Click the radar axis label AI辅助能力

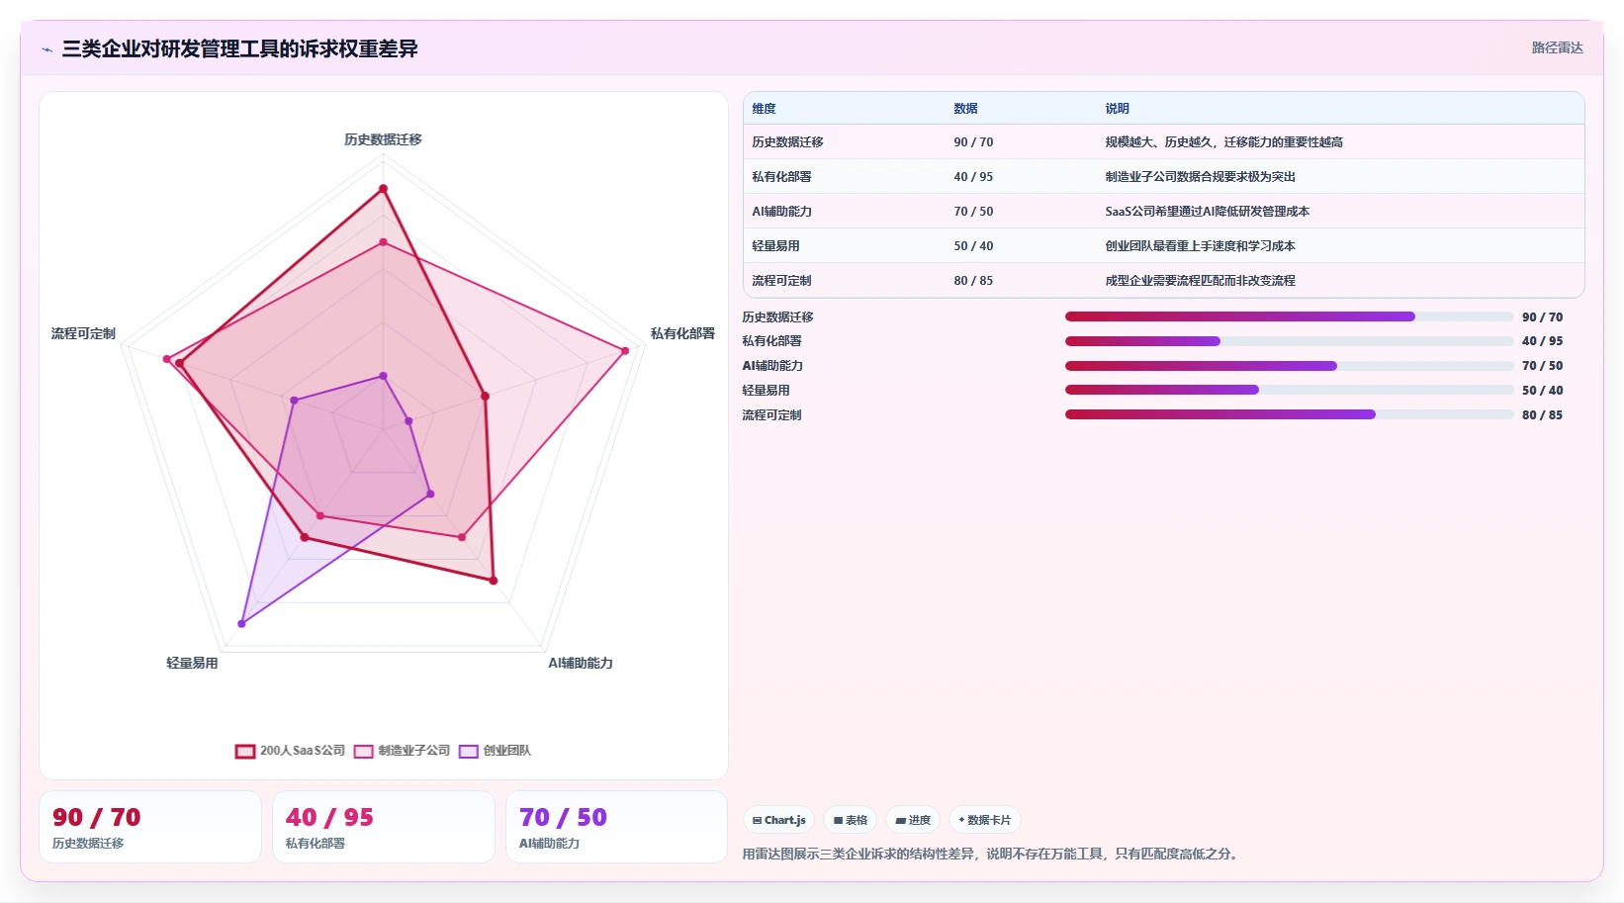coord(581,663)
